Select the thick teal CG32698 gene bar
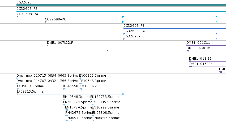 [121, 5]
